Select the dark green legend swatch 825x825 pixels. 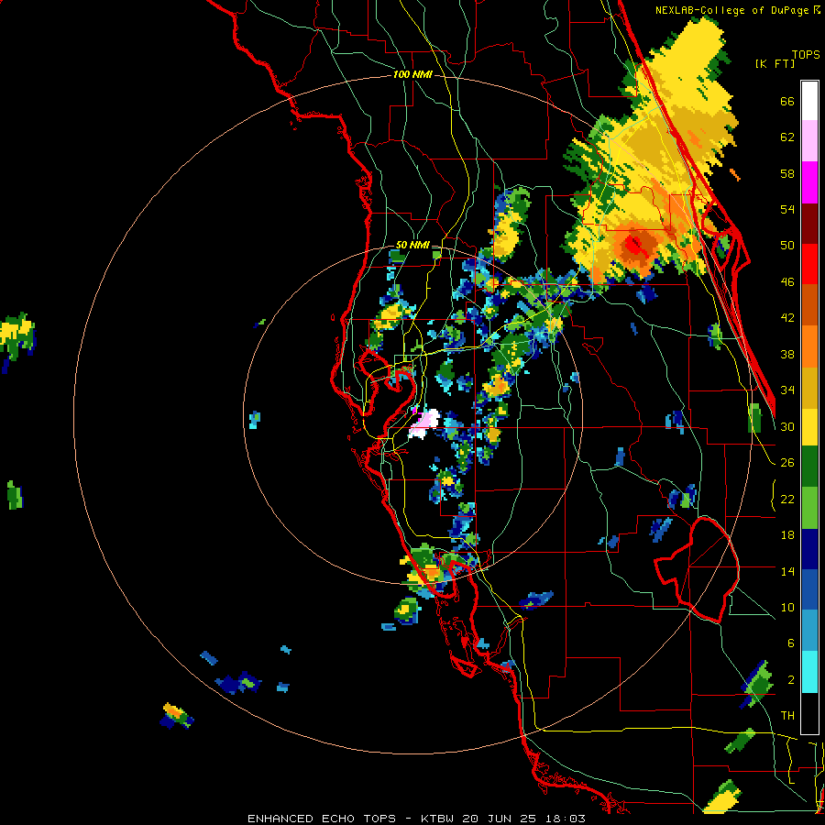tap(809, 467)
